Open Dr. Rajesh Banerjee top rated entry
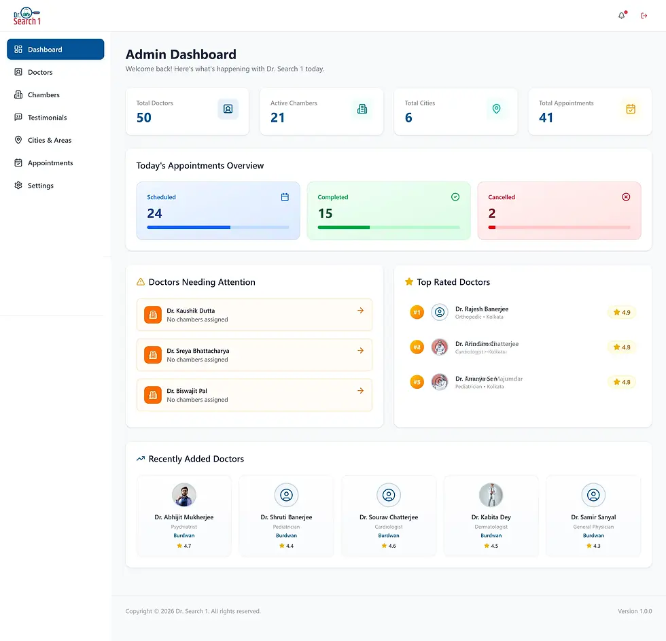Image resolution: width=666 pixels, height=641 pixels. tap(523, 312)
